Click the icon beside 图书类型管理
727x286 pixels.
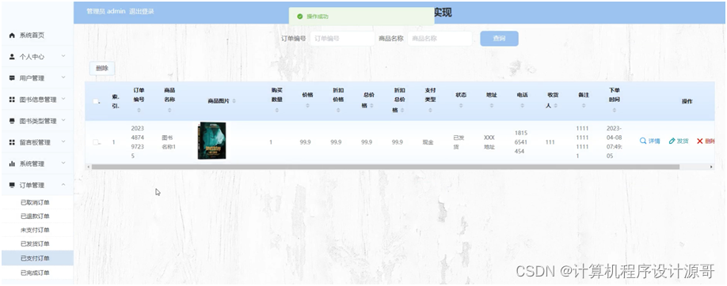[12, 121]
